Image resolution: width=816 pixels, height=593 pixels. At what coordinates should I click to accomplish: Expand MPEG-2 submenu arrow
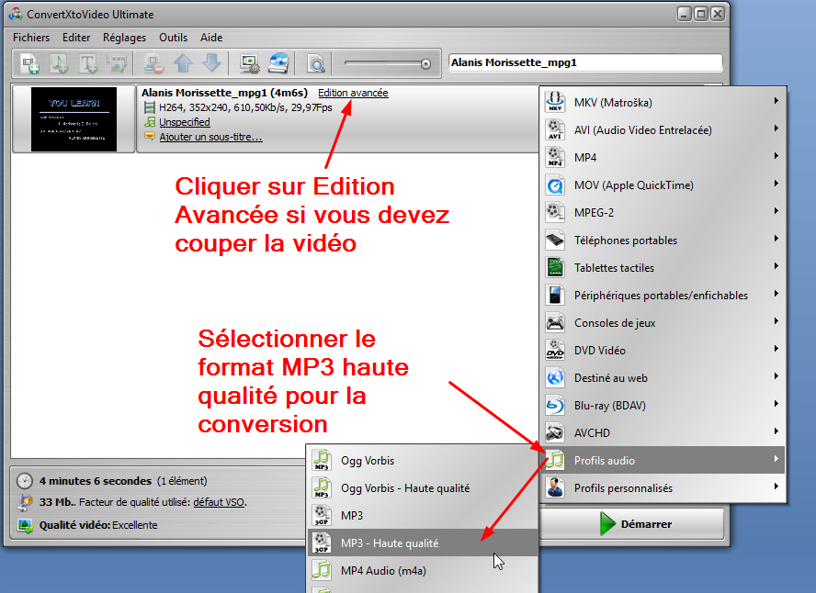[x=776, y=211]
